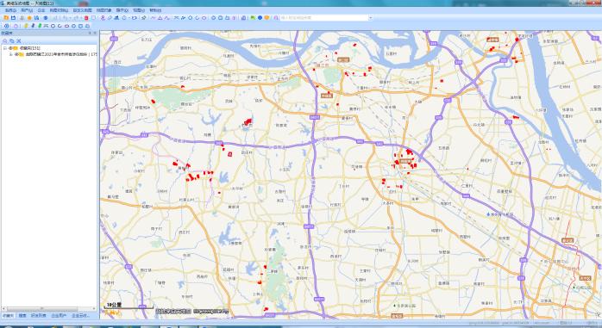Collapse the top-level favorites folder in the tree
This screenshot has height=328, width=602.
coord(5,48)
